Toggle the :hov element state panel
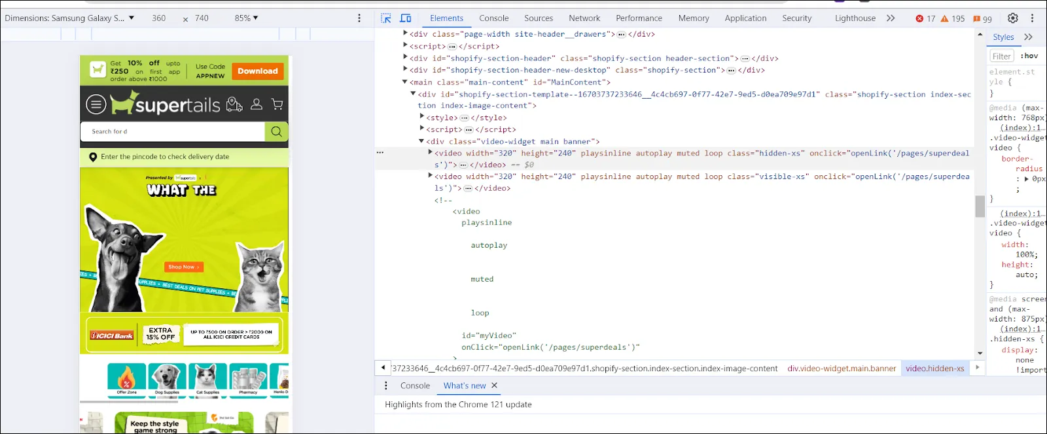Image resolution: width=1047 pixels, height=434 pixels. (1029, 56)
